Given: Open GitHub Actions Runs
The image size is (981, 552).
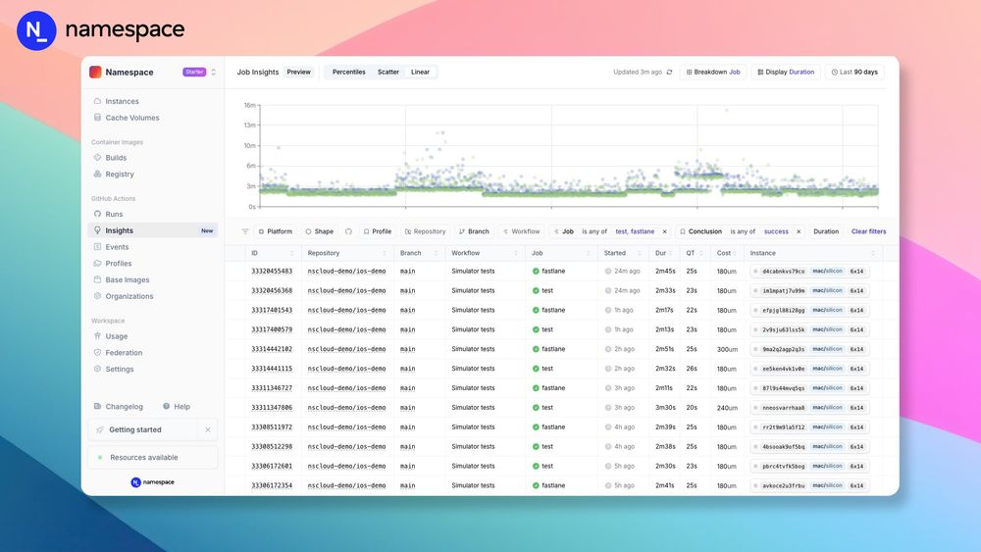Looking at the screenshot, I should pyautogui.click(x=114, y=214).
